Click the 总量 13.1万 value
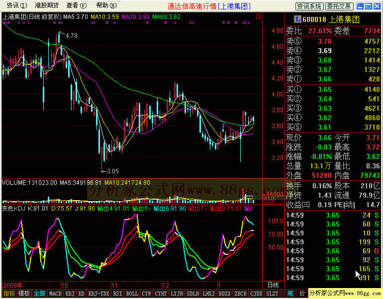383x299 pixels. point(320,166)
